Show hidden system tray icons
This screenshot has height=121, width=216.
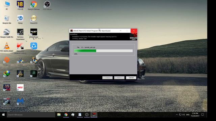[x=177, y=115]
